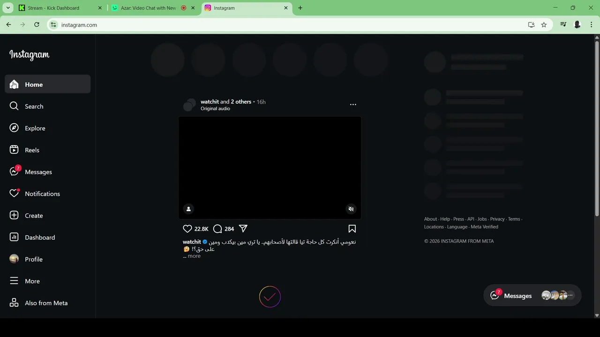Screen dimensions: 600x337
Task: Click install app icon in address bar
Action: click(x=531, y=25)
